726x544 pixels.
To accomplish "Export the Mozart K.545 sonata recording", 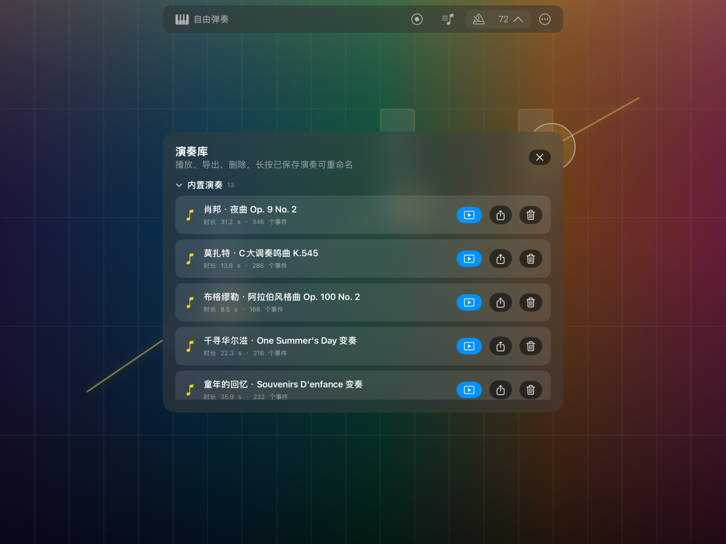I will (x=500, y=259).
